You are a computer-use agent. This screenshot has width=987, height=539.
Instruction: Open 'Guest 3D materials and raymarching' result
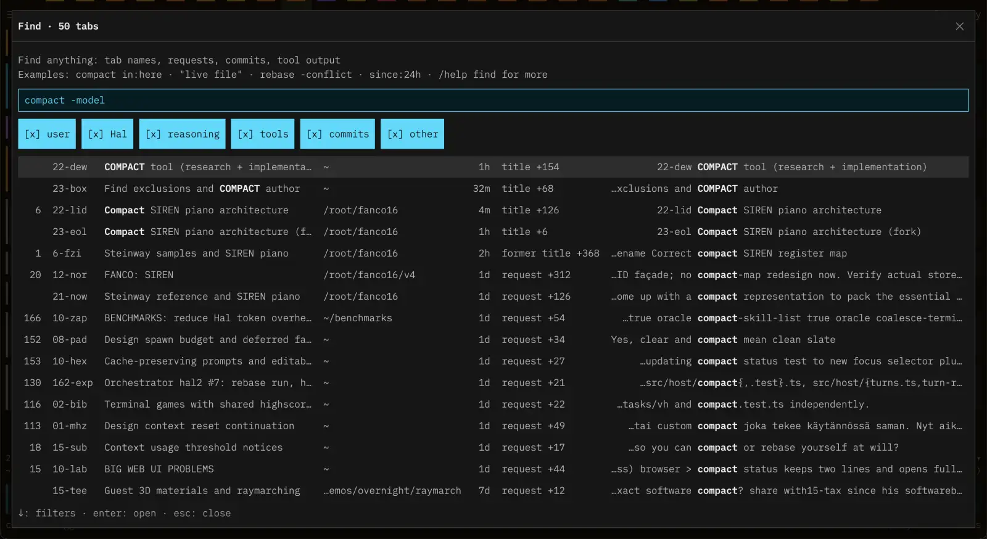click(x=493, y=491)
